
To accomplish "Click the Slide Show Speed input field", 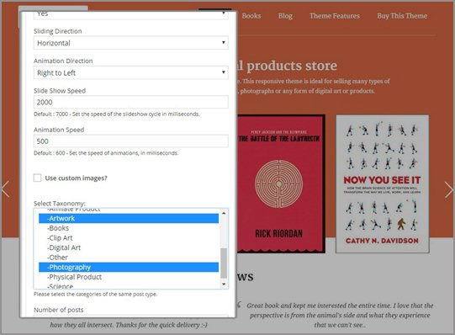I will pyautogui.click(x=131, y=102).
